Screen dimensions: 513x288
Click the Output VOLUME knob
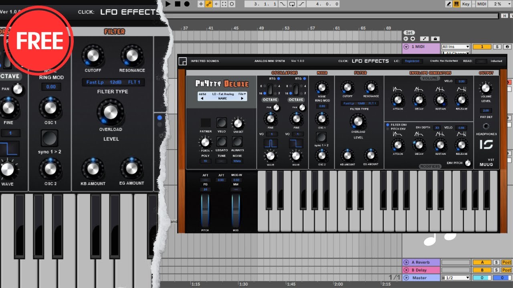click(x=486, y=88)
